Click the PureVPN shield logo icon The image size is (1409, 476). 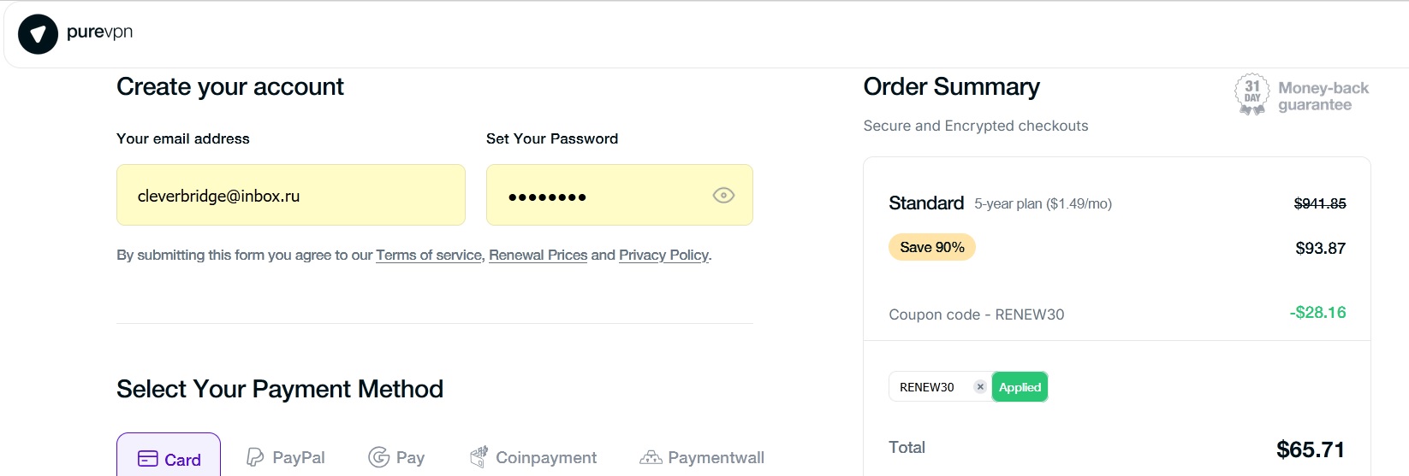click(x=38, y=34)
